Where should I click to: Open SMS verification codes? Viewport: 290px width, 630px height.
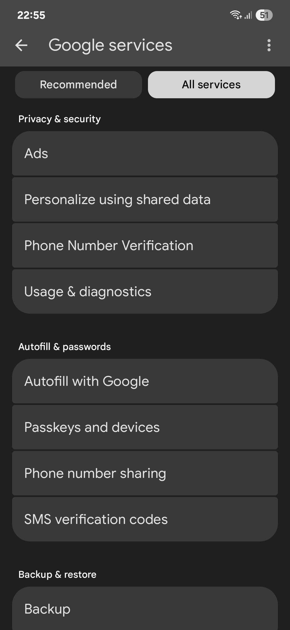(x=145, y=519)
